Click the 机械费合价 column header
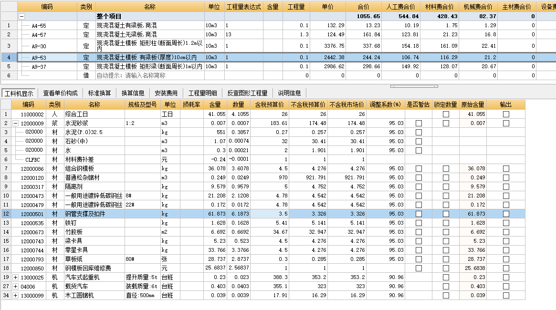Viewport: 556px width, 310px height. [478, 7]
